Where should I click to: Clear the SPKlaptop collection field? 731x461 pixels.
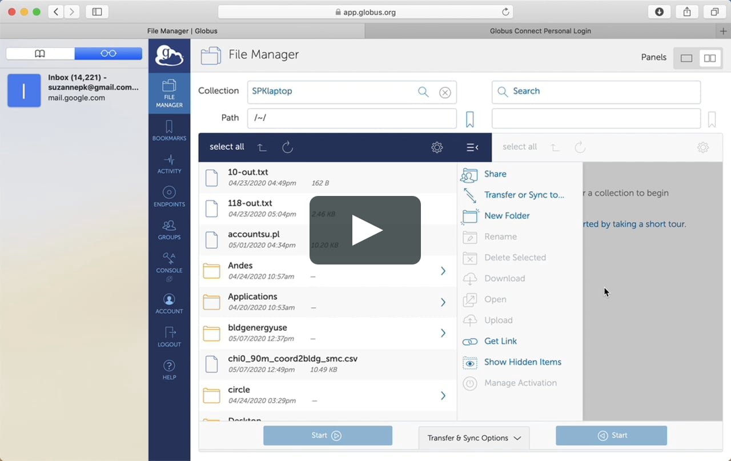pyautogui.click(x=445, y=93)
